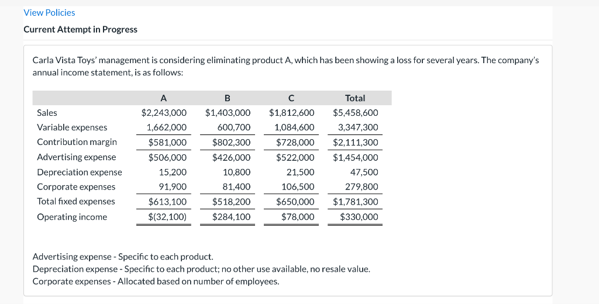Select product A sales value $2,243,000
The image size is (599, 304).
click(164, 113)
